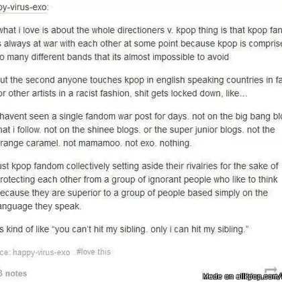Click the Made on allkpop.com watermark
The image size is (282, 282).
(242, 277)
